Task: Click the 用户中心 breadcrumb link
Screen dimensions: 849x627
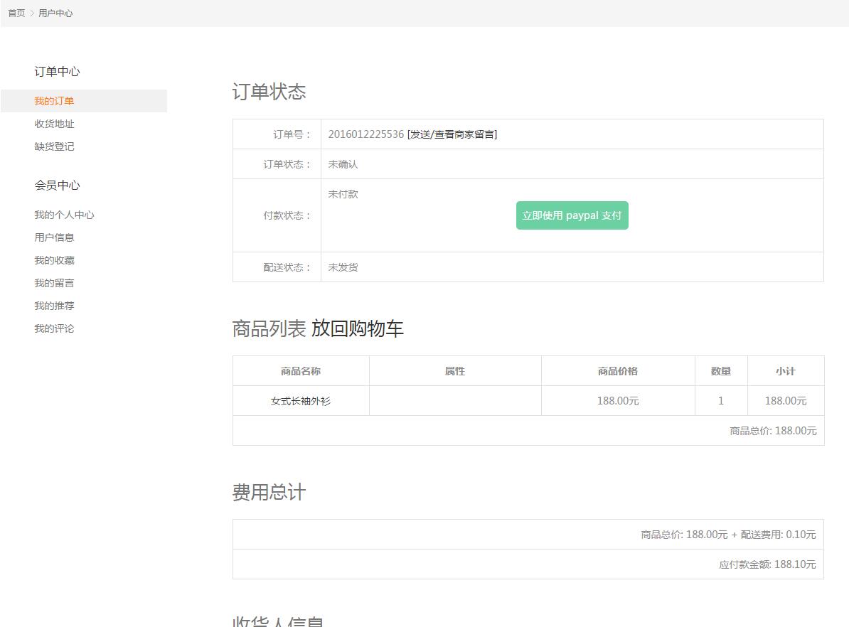Action: (55, 14)
